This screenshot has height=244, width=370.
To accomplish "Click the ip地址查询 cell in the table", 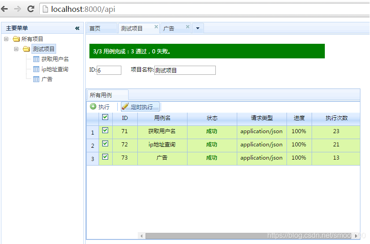I will pyautogui.click(x=162, y=145).
